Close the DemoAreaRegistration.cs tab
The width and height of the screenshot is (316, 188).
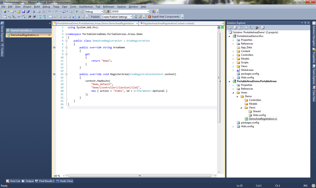[x=49, y=35]
